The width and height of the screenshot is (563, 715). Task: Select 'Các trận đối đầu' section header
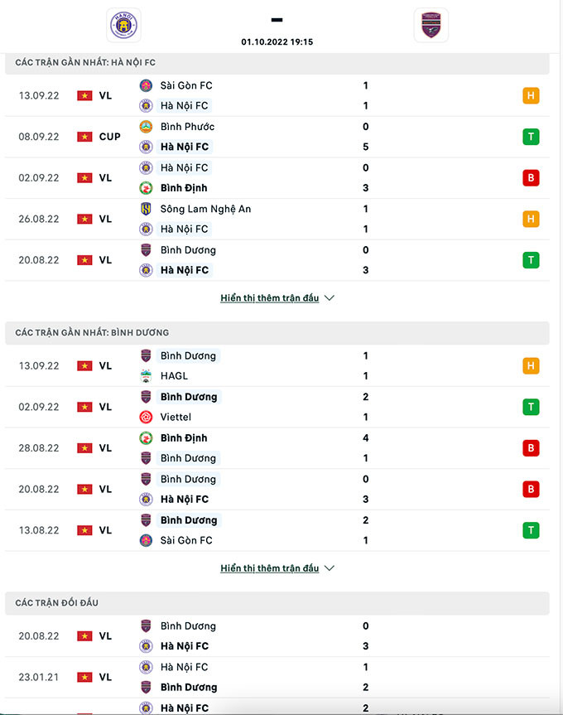tap(56, 603)
